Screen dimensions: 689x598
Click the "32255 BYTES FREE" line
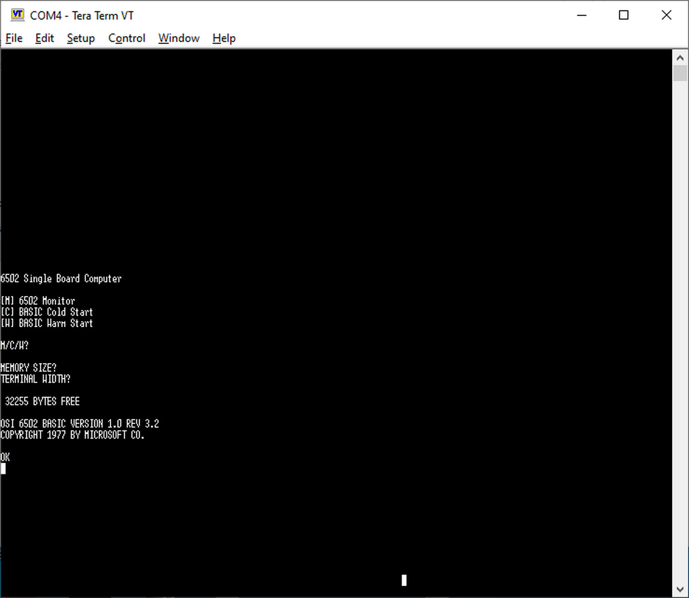point(42,402)
